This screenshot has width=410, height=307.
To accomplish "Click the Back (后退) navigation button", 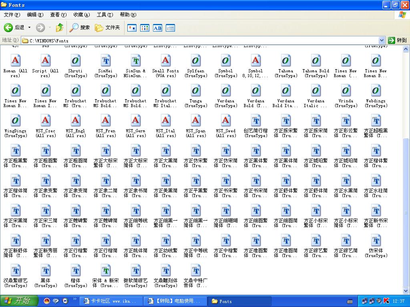I will pyautogui.click(x=14, y=28).
